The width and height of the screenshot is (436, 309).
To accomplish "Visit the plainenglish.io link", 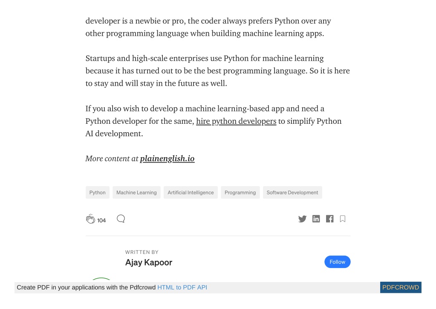I will [167, 159].
